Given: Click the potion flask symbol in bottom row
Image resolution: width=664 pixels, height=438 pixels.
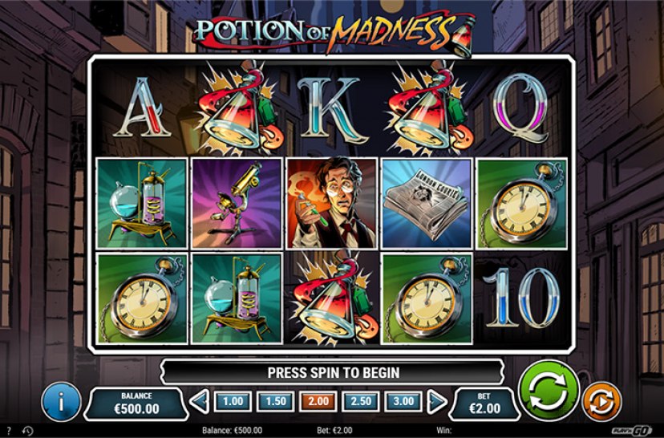Looking at the screenshot, I should tap(331, 298).
